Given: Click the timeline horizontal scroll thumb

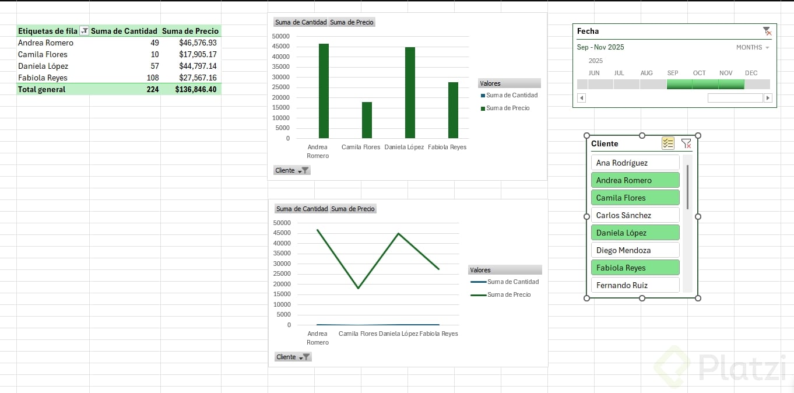Looking at the screenshot, I should [x=735, y=98].
